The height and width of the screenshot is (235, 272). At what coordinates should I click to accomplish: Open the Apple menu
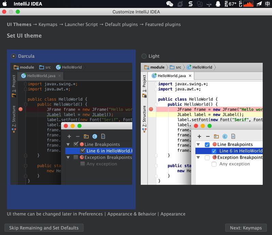click(x=5, y=4)
